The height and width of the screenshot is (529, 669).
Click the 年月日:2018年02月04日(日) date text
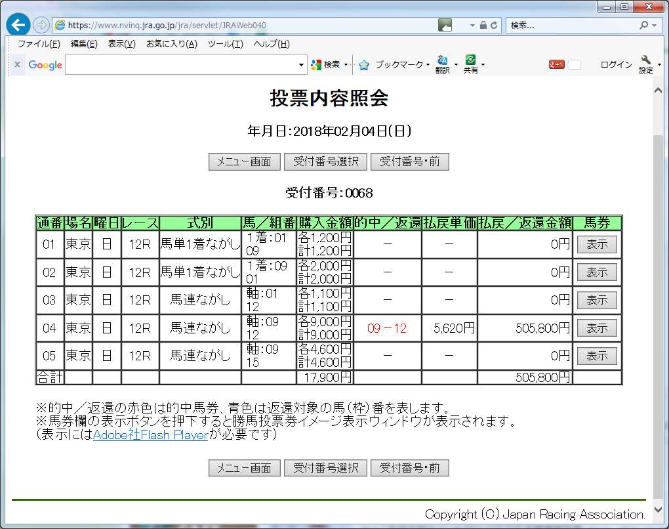click(x=329, y=131)
